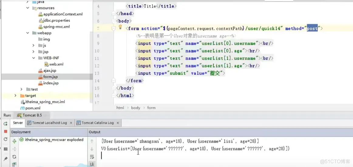Open applicationContext.xml in project tree
This screenshot has width=353, height=167.
(63, 14)
